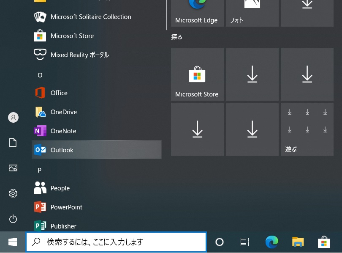Open File Explorer from the taskbar
Screen dimensions: 342x253
click(x=298, y=242)
